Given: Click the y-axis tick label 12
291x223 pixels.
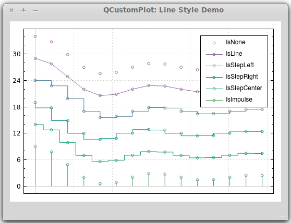Looking at the screenshot, I should coord(17,133).
